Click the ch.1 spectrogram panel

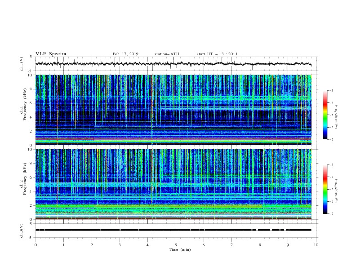pyautogui.click(x=173, y=110)
